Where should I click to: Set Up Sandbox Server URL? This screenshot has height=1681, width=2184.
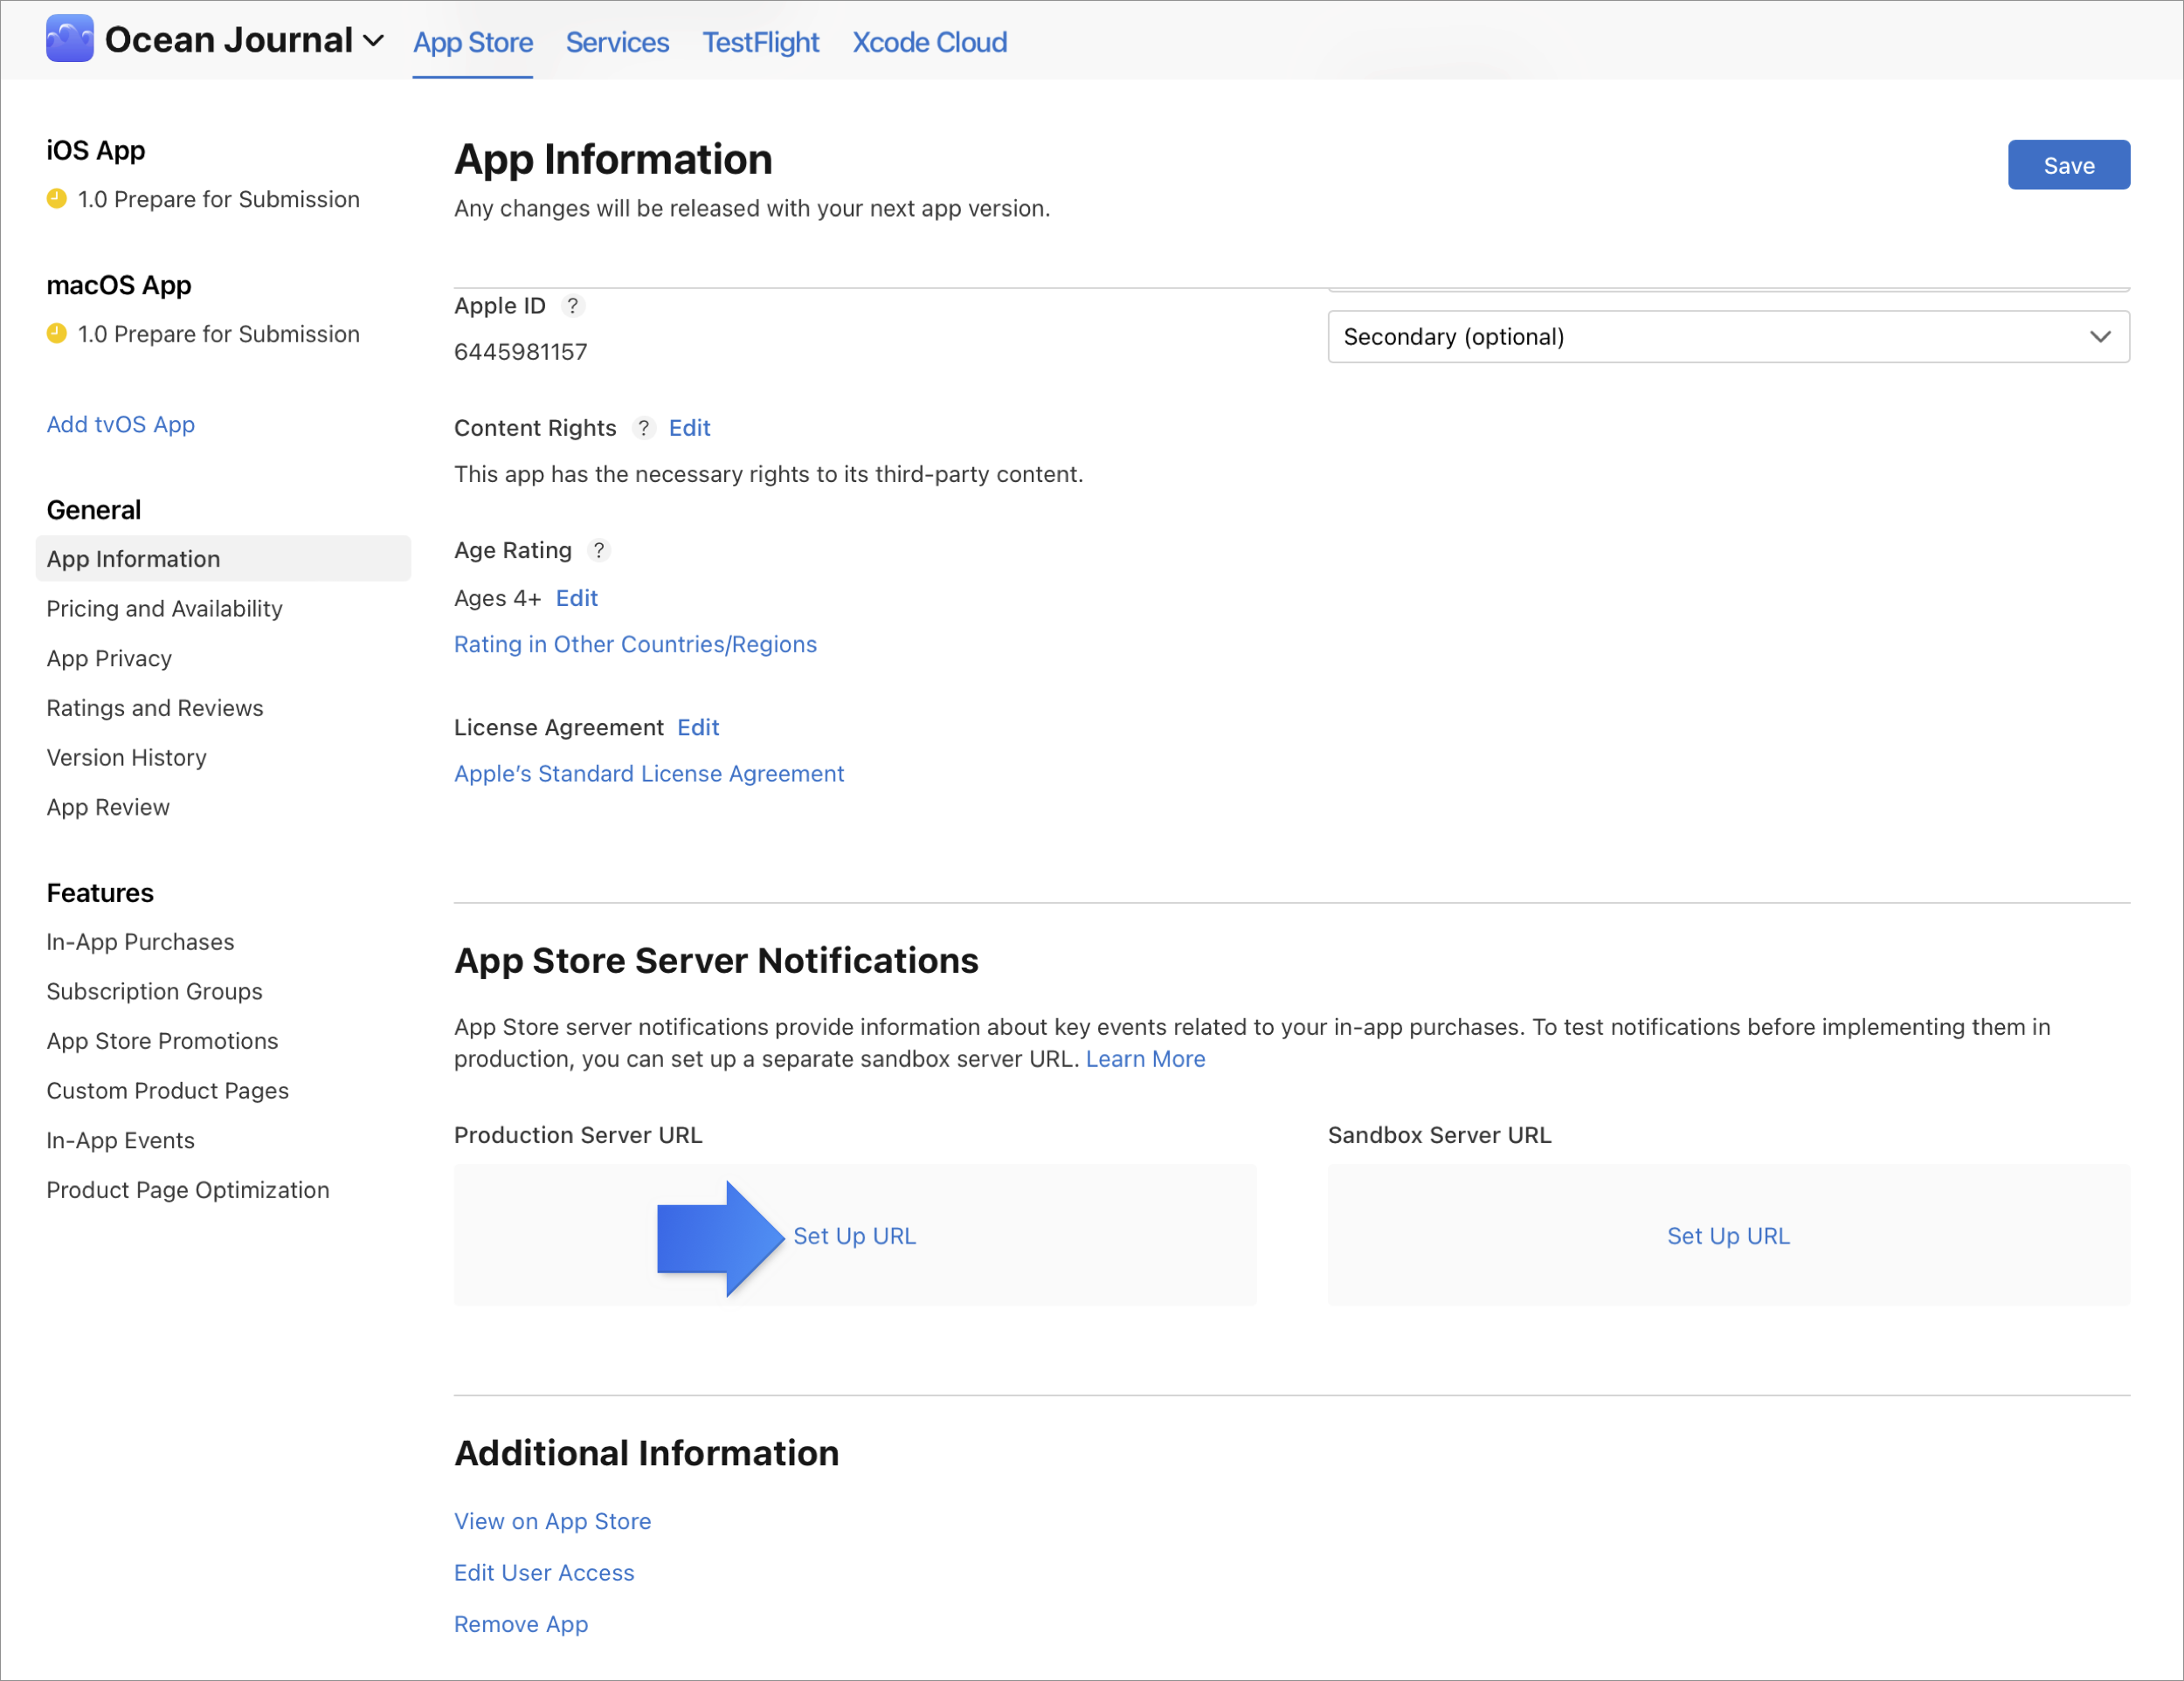1729,1234
